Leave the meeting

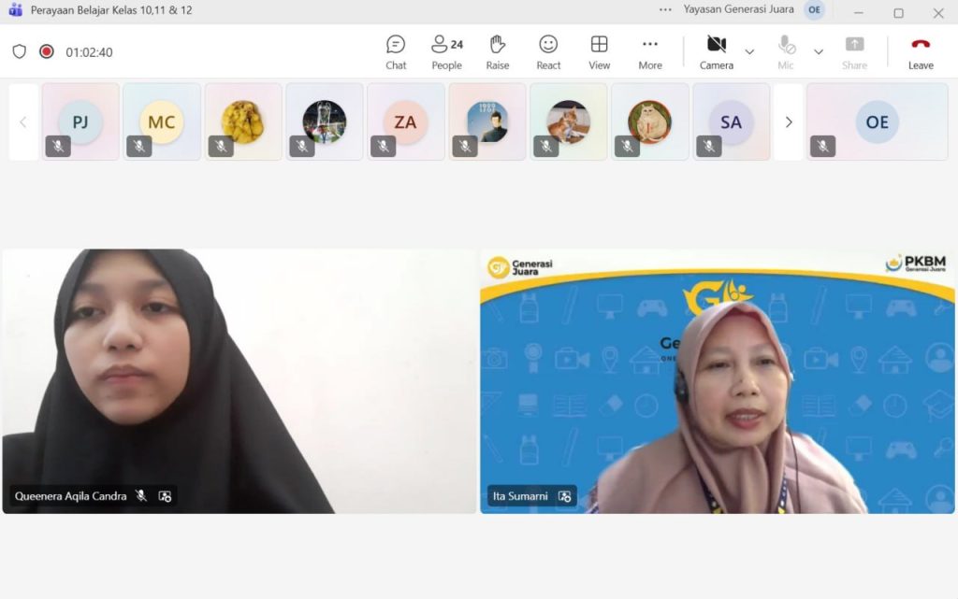pos(921,51)
